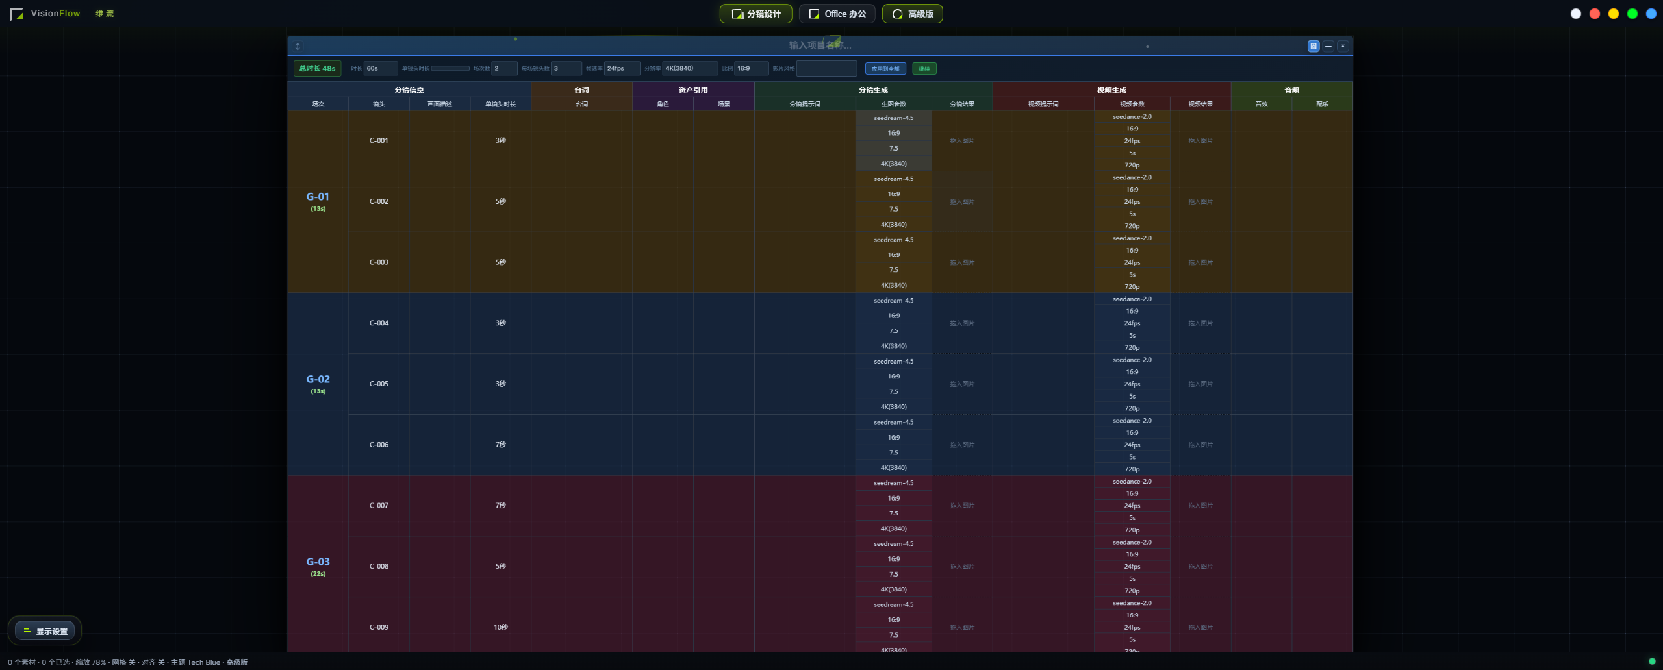Click the up-down arrow icon in panel header
The height and width of the screenshot is (670, 1663).
tap(298, 46)
